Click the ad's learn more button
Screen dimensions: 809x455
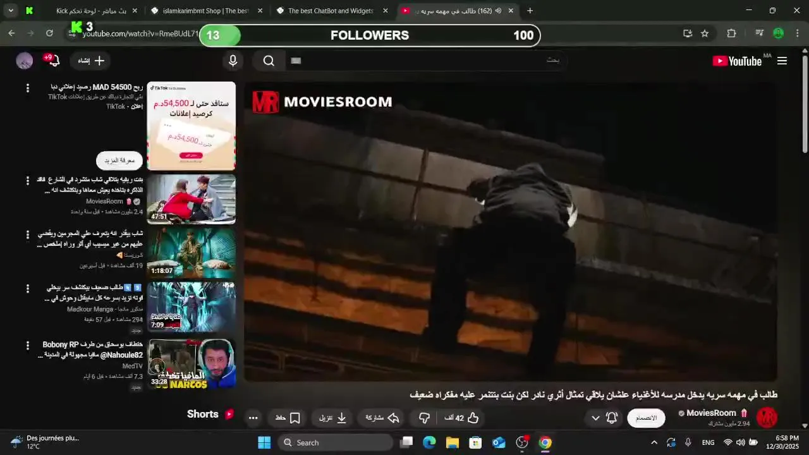click(x=119, y=161)
